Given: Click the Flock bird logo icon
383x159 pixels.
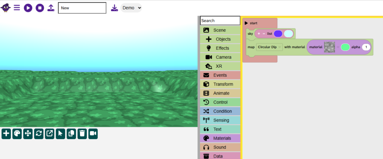Looking at the screenshot, I should pos(6,8).
